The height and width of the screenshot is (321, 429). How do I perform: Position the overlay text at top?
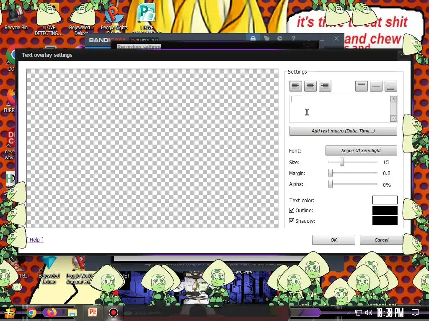point(362,86)
